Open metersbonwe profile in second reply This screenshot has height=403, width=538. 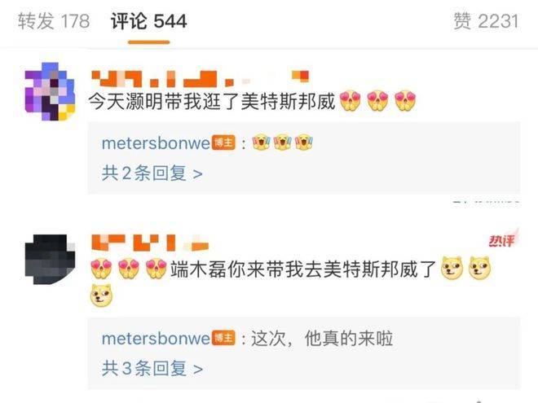(156, 339)
